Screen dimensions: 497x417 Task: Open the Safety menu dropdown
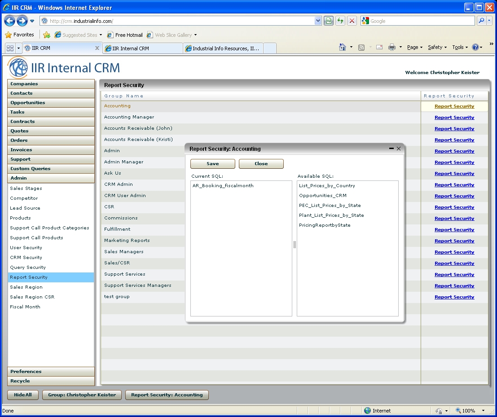(x=437, y=47)
